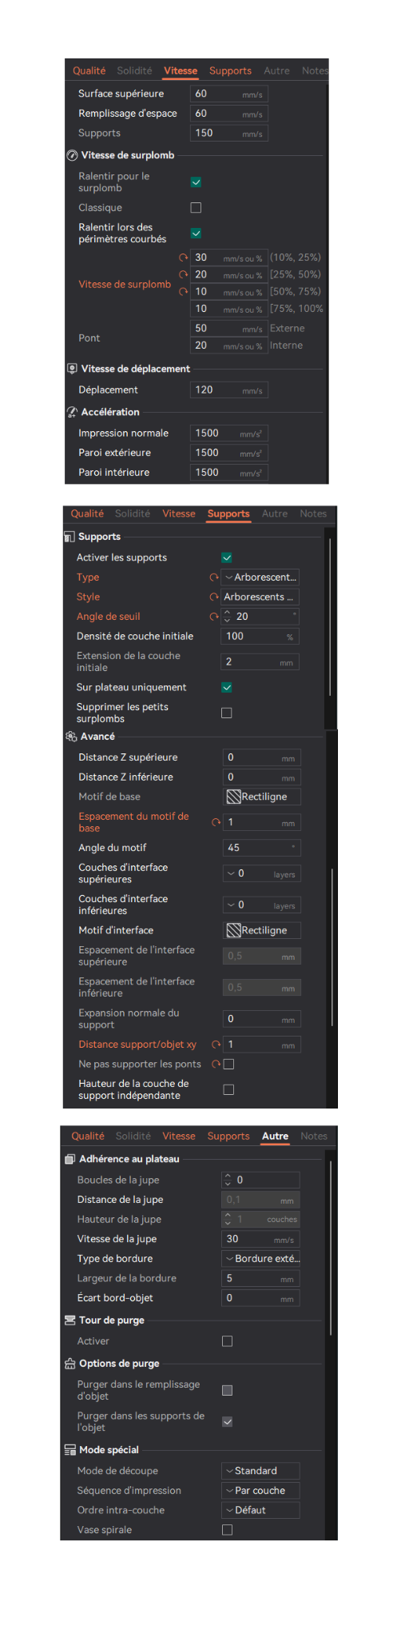Open Couches d'interface supérieures dropdown
The image size is (393, 1638).
point(262,873)
